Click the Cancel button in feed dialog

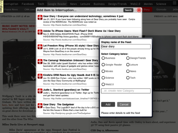click(124, 104)
